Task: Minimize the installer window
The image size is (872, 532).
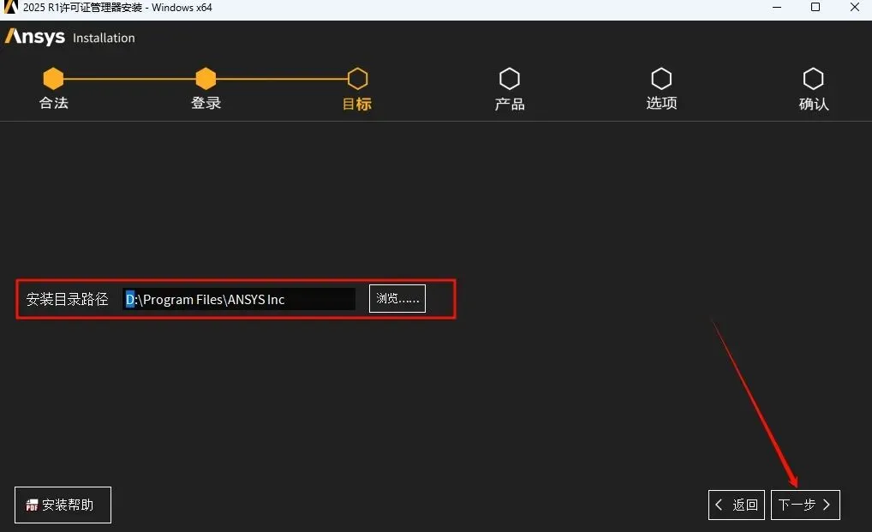Action: click(777, 7)
